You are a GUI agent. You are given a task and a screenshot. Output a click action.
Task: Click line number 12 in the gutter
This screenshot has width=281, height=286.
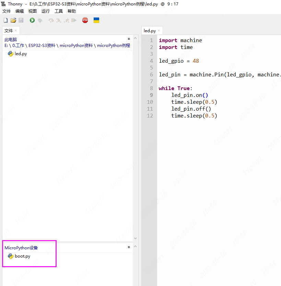(150, 116)
